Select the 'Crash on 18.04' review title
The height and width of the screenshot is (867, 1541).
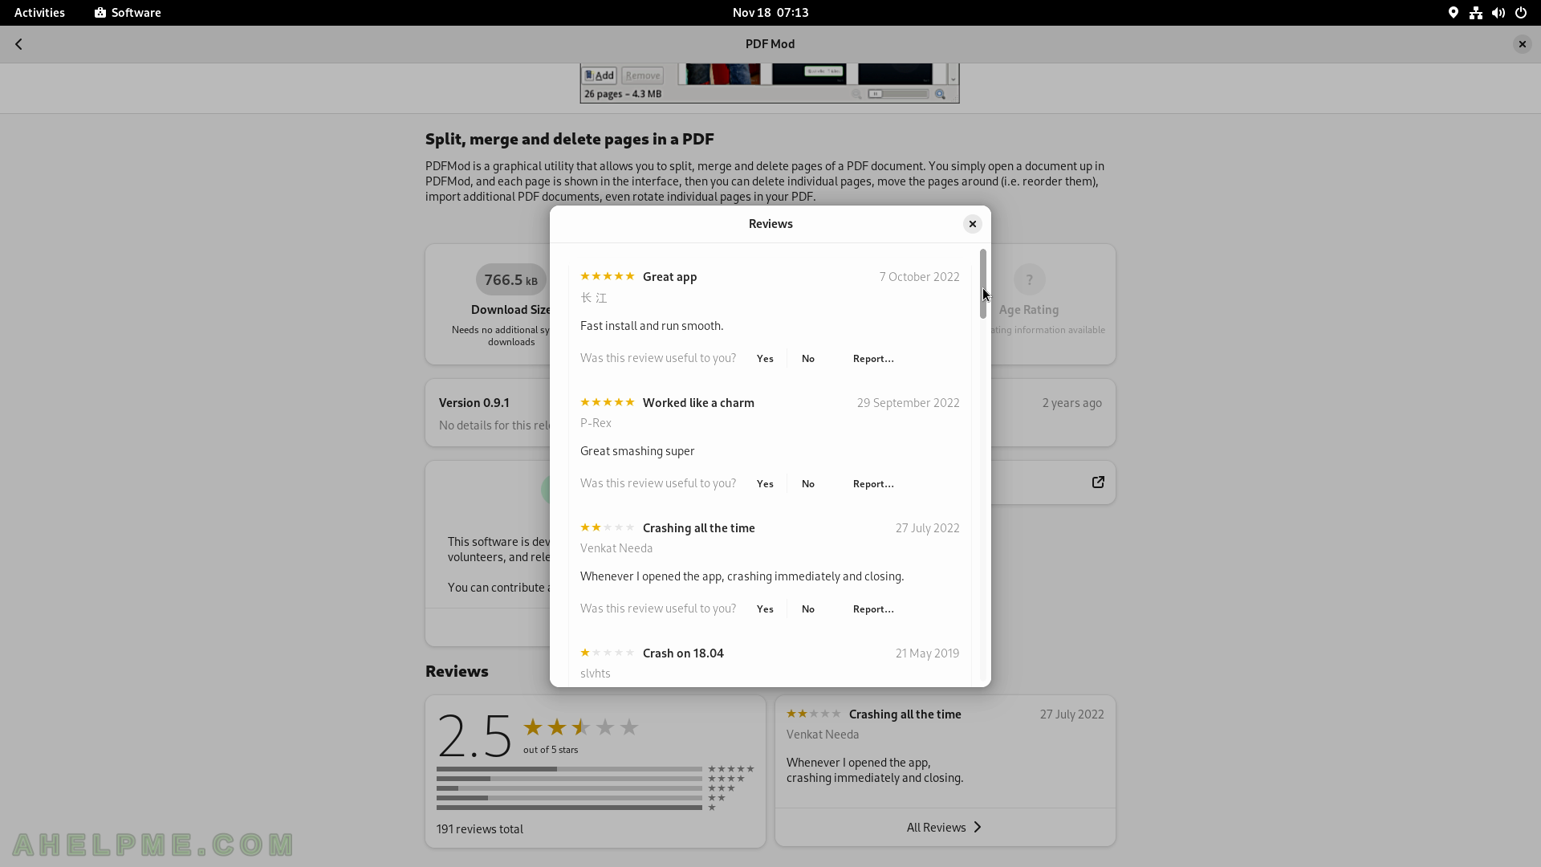pyautogui.click(x=683, y=653)
